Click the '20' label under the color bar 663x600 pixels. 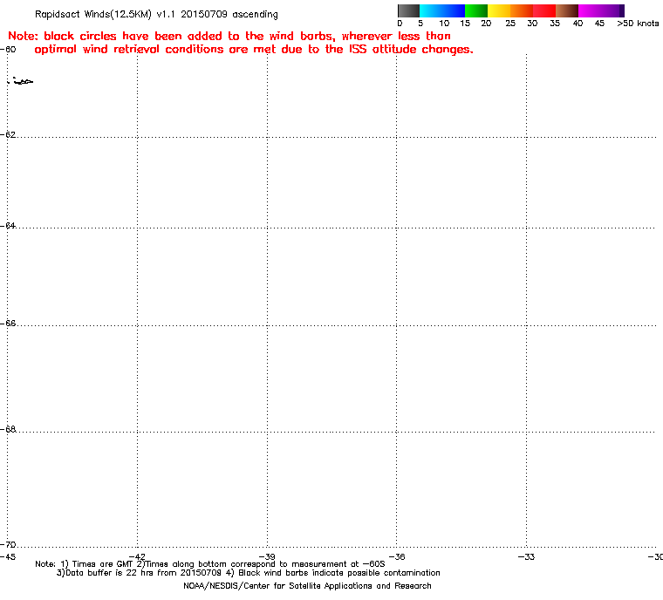pos(486,24)
